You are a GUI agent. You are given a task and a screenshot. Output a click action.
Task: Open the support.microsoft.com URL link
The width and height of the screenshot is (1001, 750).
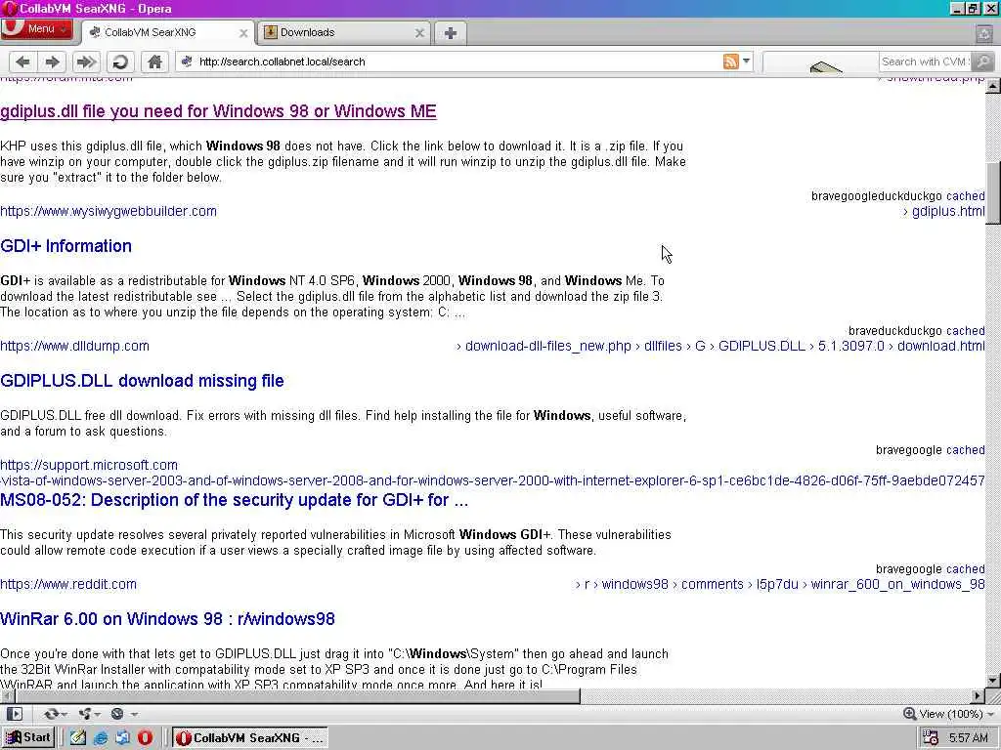89,465
